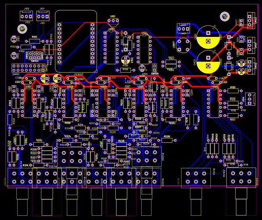The image size is (262, 220).
Task: Click the R116 resistor footprint
Action: coord(233,165)
